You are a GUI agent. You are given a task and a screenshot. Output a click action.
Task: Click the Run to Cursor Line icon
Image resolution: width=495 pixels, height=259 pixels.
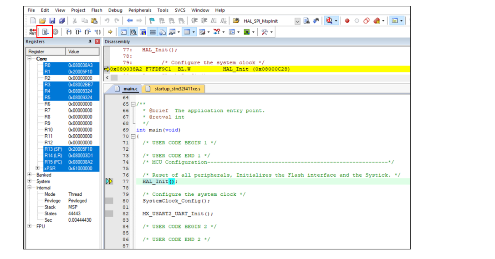(97, 32)
